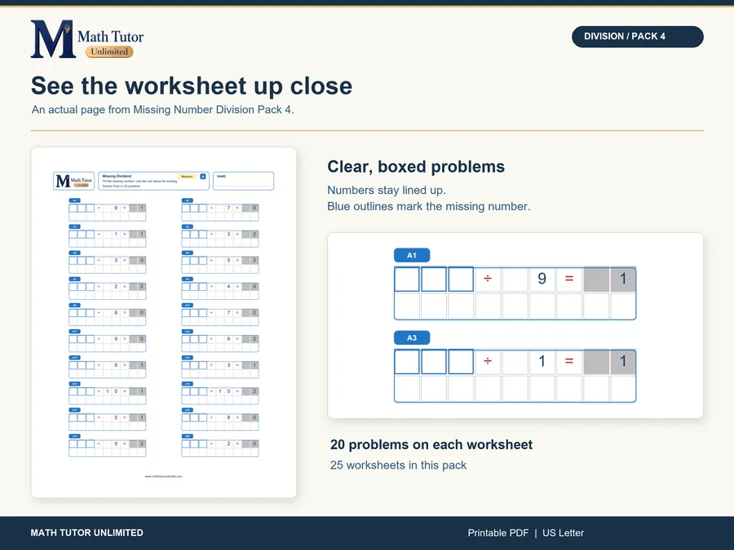The image size is (734, 550).
Task: Click the equals sign in problem A3
Action: (x=569, y=361)
